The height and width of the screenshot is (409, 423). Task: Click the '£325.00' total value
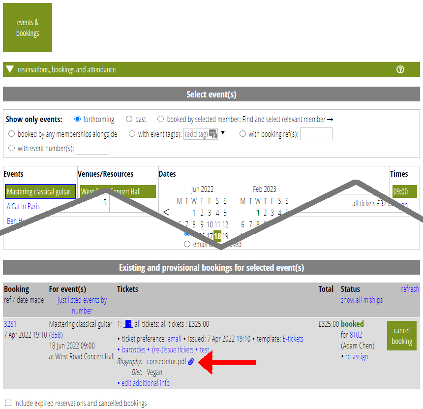(329, 324)
